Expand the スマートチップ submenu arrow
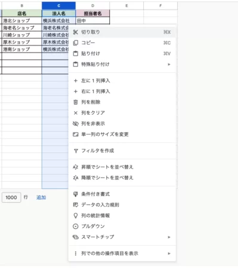Screen dimensions: 238x269 [x=169, y=237]
